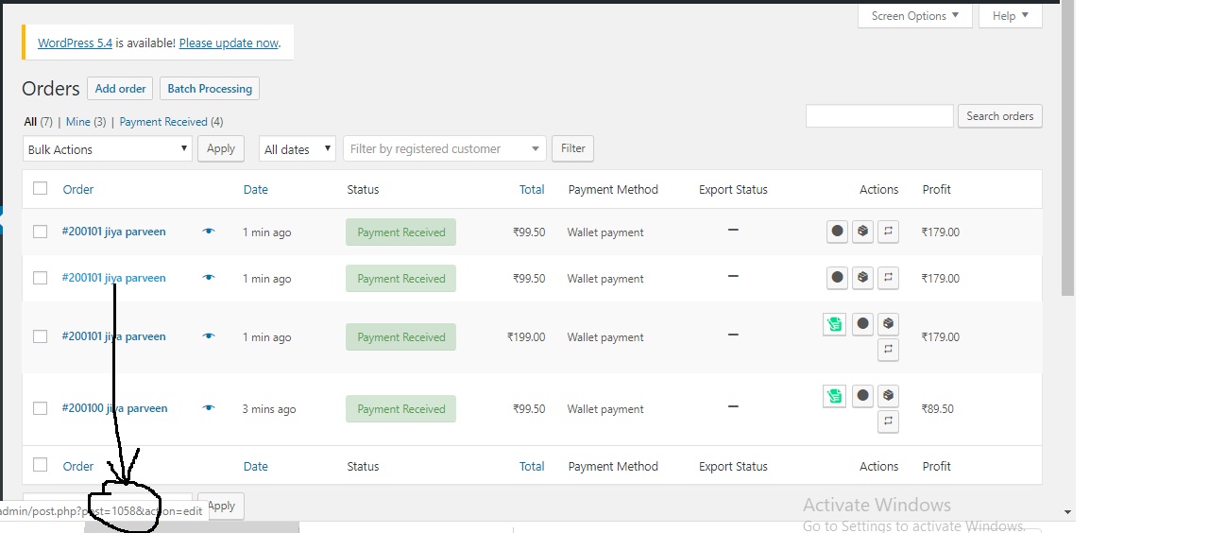This screenshot has width=1209, height=533.
Task: Open the All dates dropdown
Action: pyautogui.click(x=298, y=149)
